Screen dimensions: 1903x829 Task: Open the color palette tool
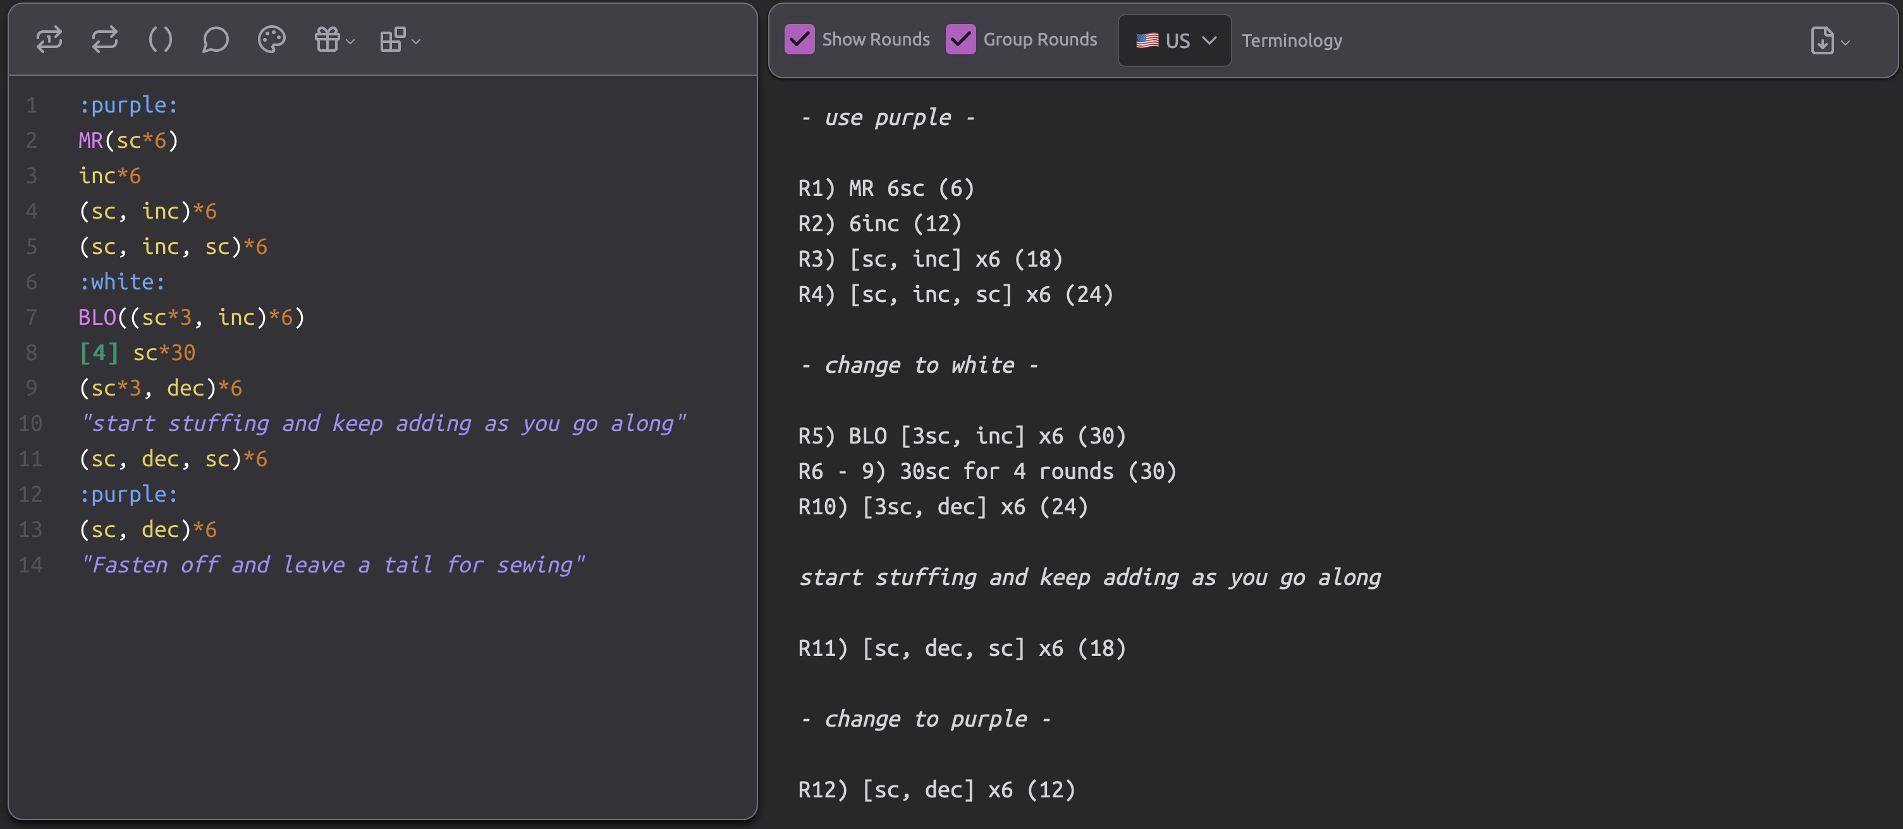271,40
